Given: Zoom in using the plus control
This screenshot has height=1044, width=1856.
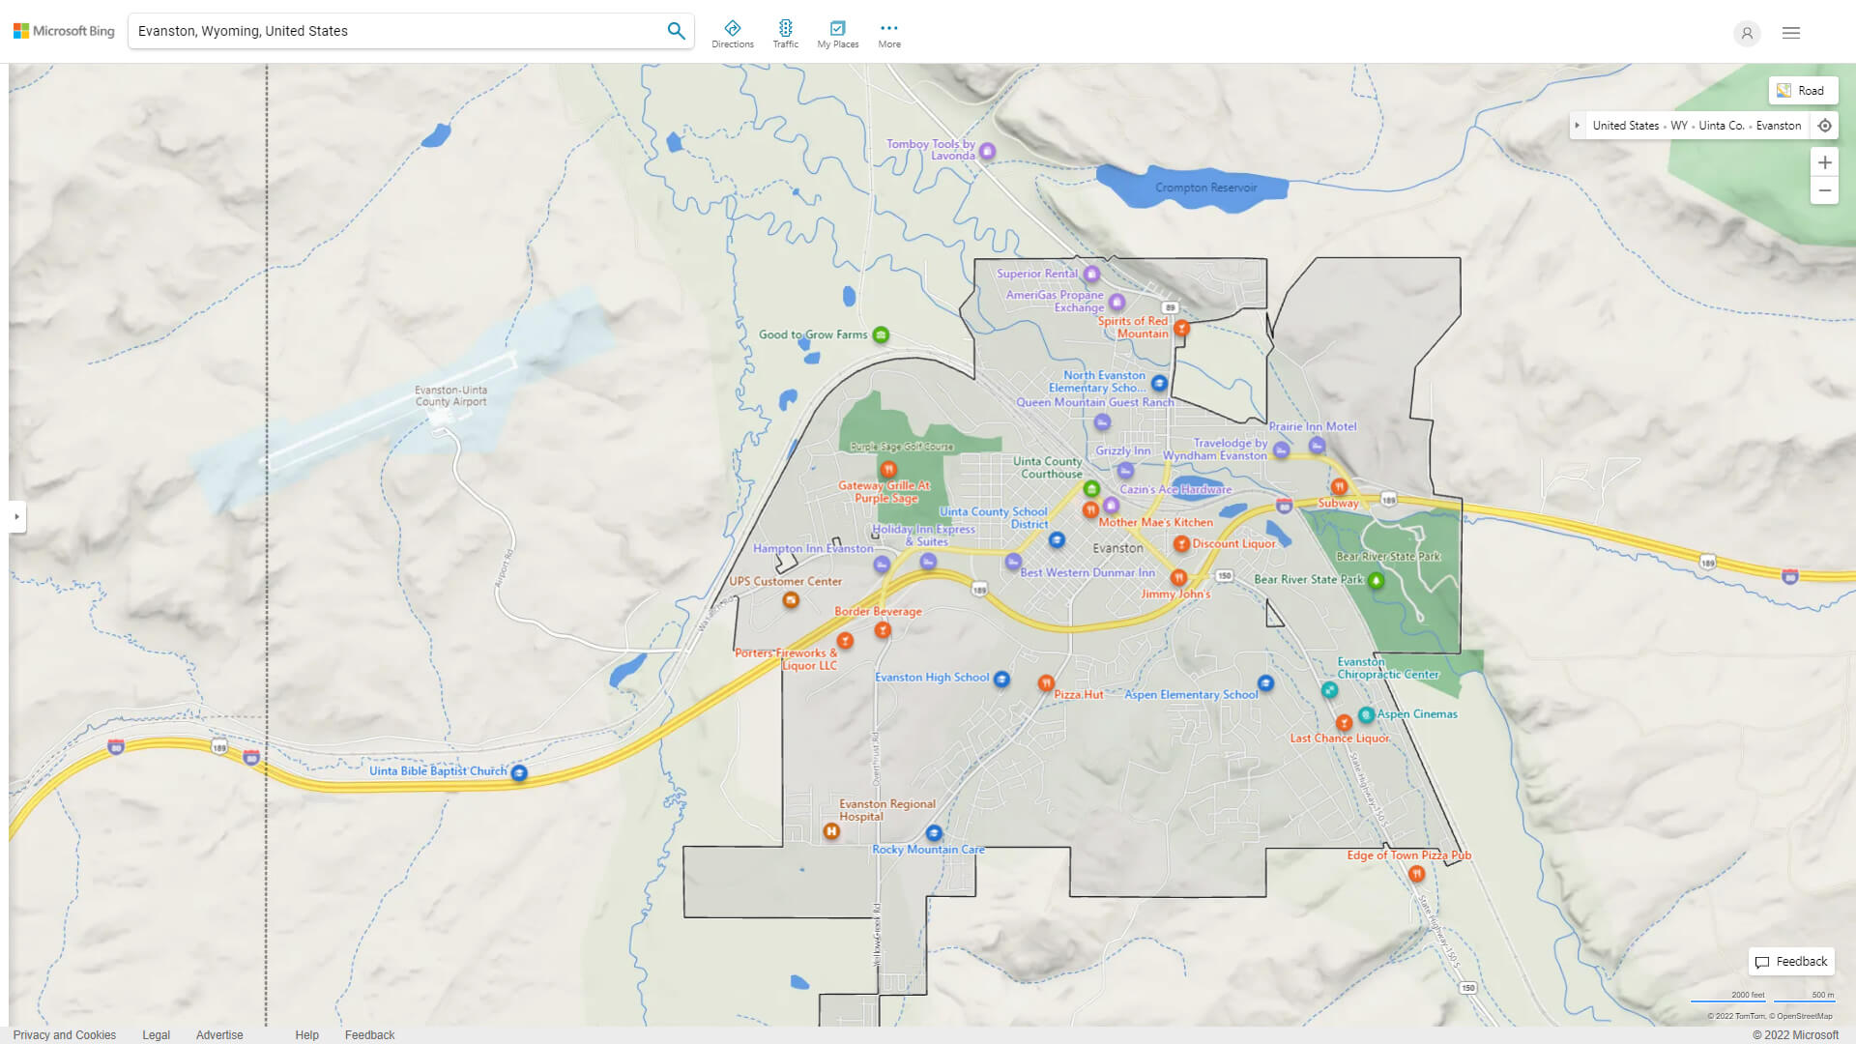Looking at the screenshot, I should click(1825, 162).
